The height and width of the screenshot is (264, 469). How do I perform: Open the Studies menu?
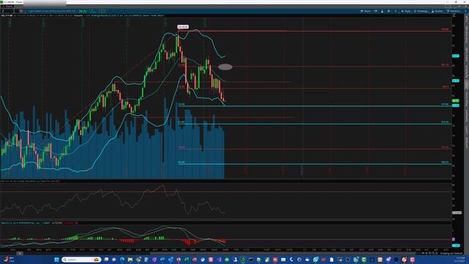tap(437, 11)
